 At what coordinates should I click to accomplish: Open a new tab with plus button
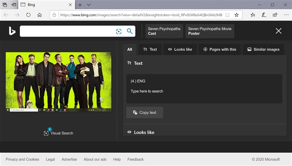[80, 5]
